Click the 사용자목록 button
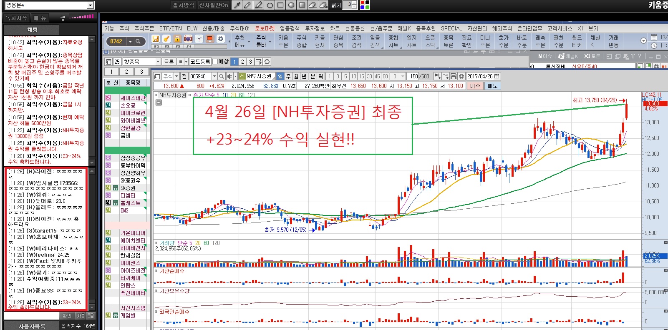668x330 pixels. (32, 326)
